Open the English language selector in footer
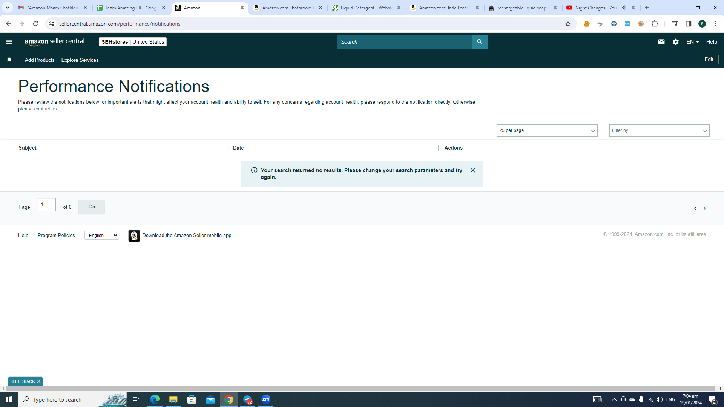Viewport: 724px width, 407px height. click(102, 235)
